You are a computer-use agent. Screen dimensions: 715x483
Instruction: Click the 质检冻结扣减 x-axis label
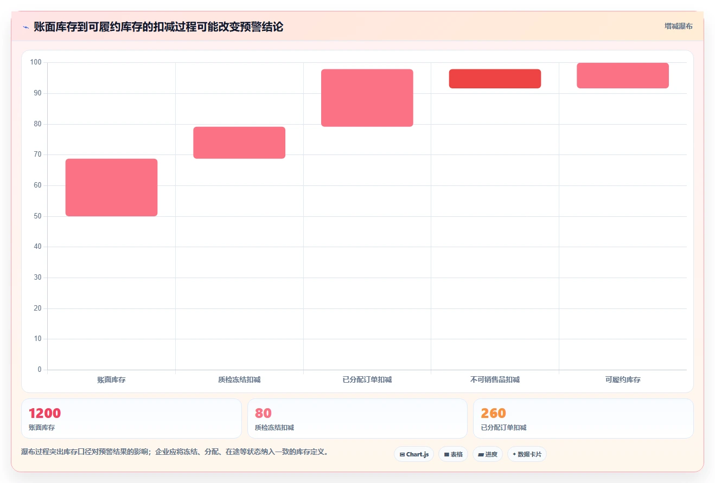[239, 380]
